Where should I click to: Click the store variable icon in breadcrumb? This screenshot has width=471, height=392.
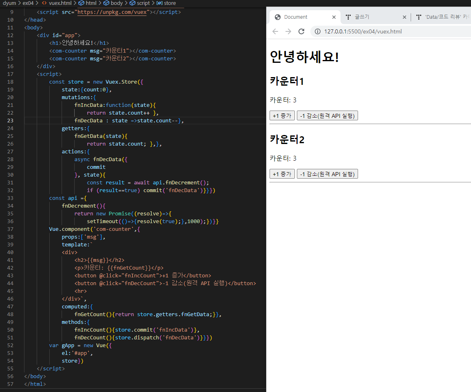click(x=159, y=3)
